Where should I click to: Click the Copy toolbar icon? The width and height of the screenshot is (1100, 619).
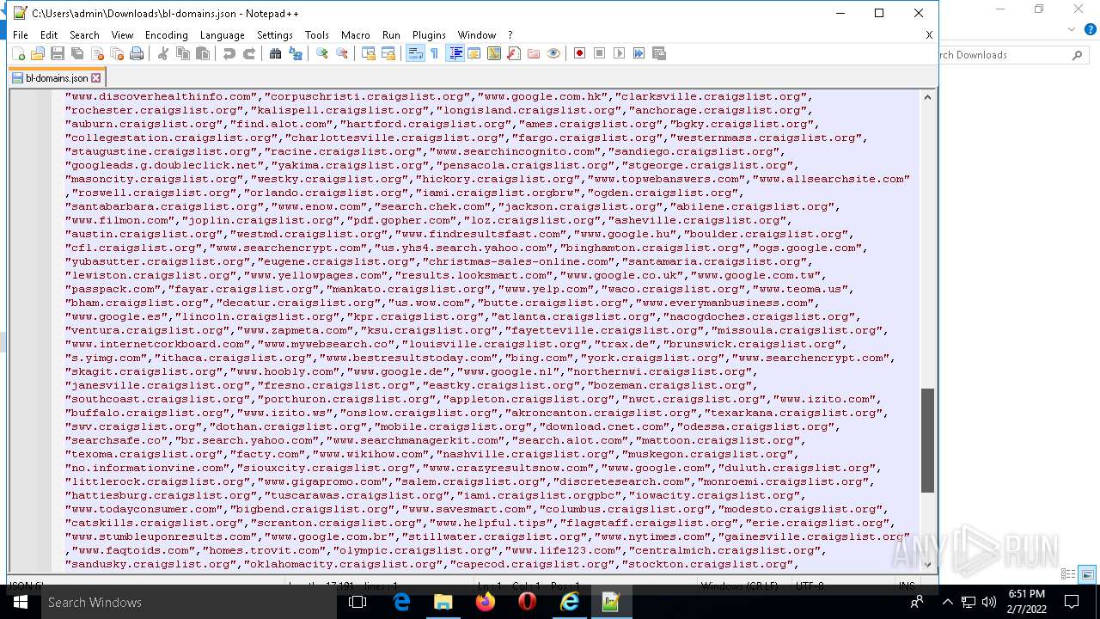tap(183, 53)
